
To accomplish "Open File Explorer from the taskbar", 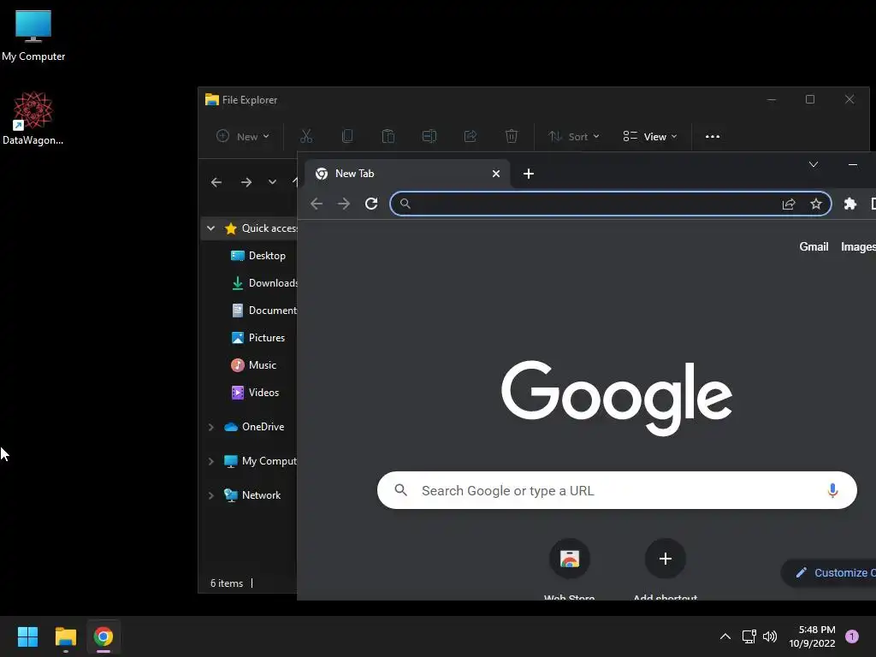I will pos(65,636).
